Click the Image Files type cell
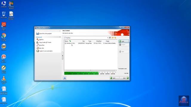This screenshot has height=107, width=191. tap(89, 43)
